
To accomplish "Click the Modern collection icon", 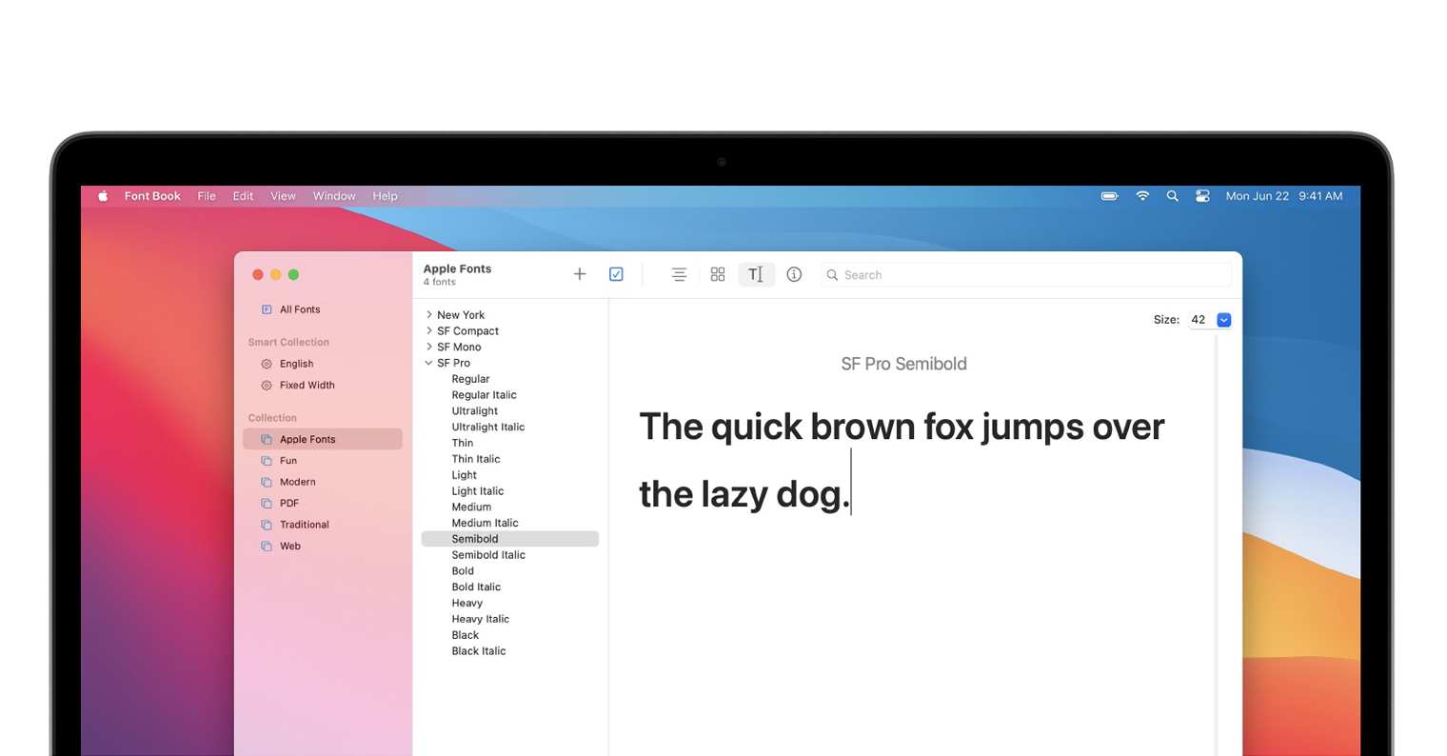I will [x=267, y=482].
